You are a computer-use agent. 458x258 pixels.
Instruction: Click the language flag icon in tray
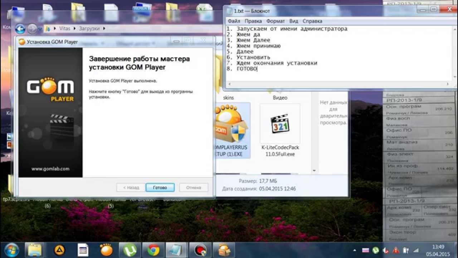366,250
